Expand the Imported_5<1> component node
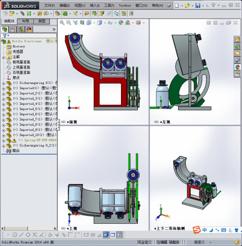The width and height of the screenshot is (242, 246). (x=4, y=110)
